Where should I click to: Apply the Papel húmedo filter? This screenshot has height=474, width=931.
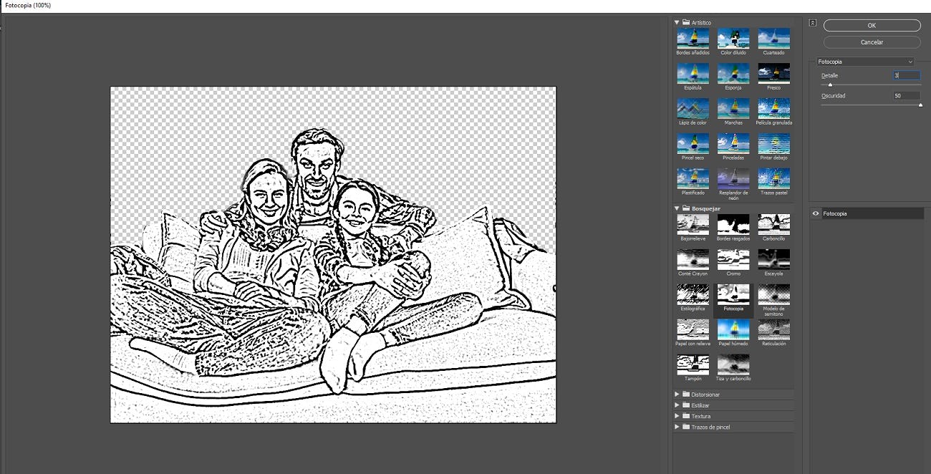pyautogui.click(x=733, y=329)
